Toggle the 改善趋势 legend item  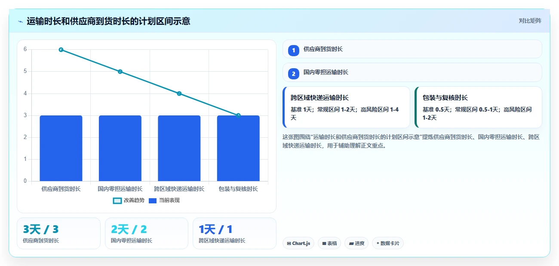coord(129,200)
